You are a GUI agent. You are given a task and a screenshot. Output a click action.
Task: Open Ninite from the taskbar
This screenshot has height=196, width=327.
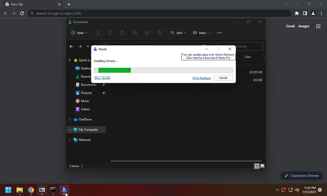(x=64, y=190)
